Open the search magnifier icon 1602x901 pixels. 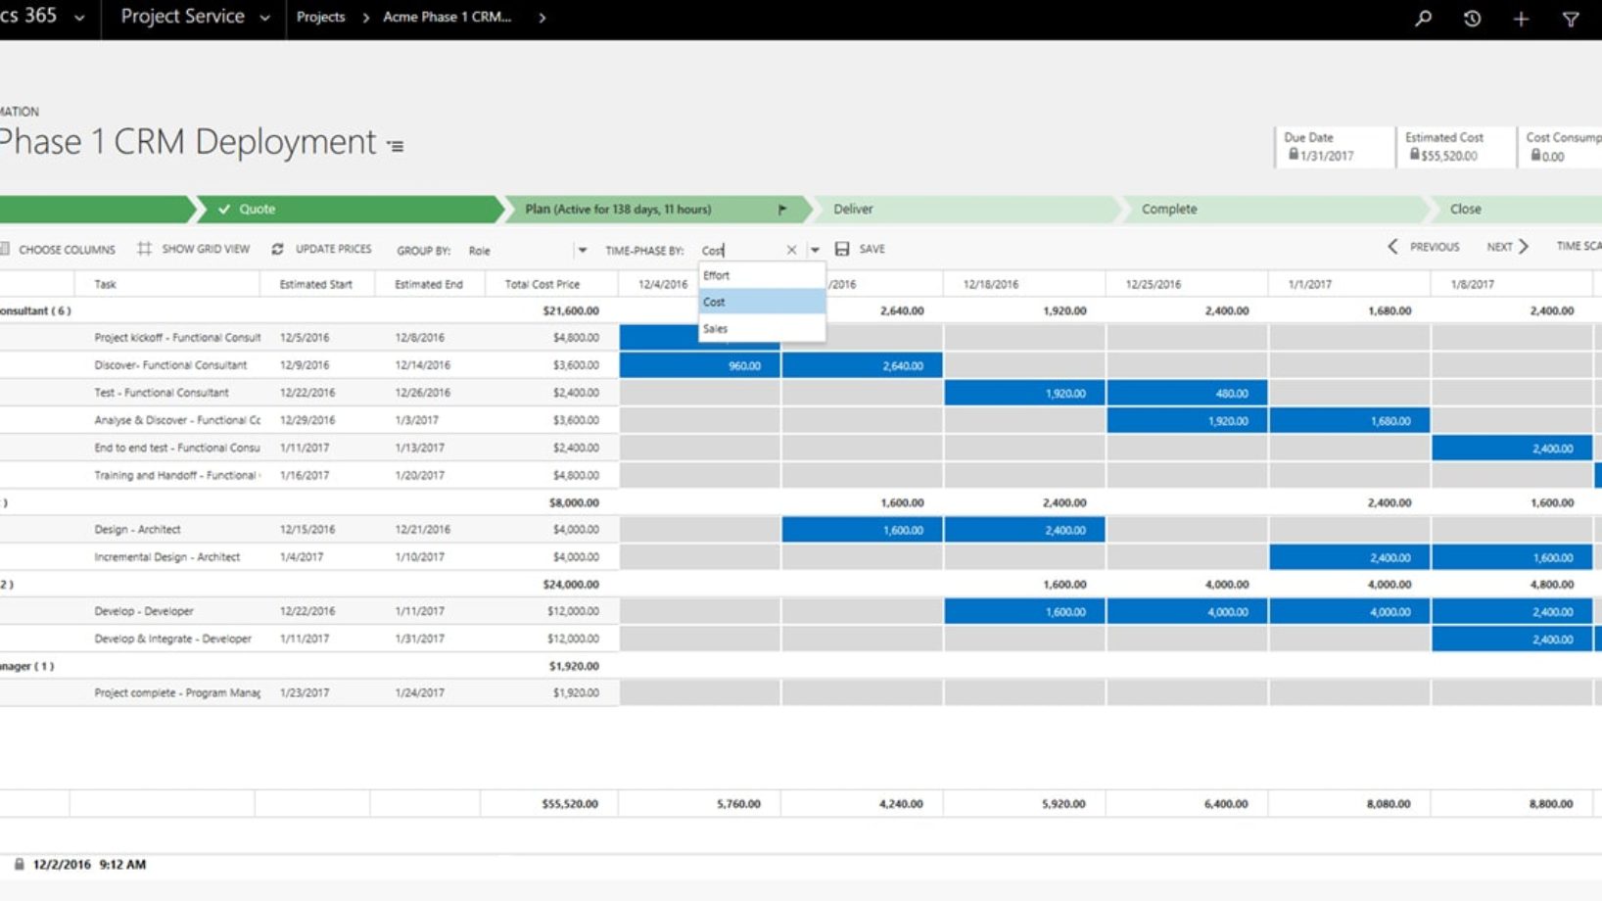[1423, 18]
